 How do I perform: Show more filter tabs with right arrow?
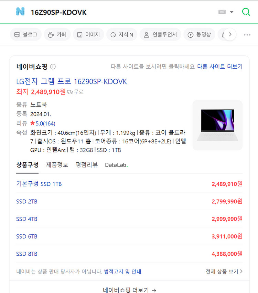click(230, 34)
